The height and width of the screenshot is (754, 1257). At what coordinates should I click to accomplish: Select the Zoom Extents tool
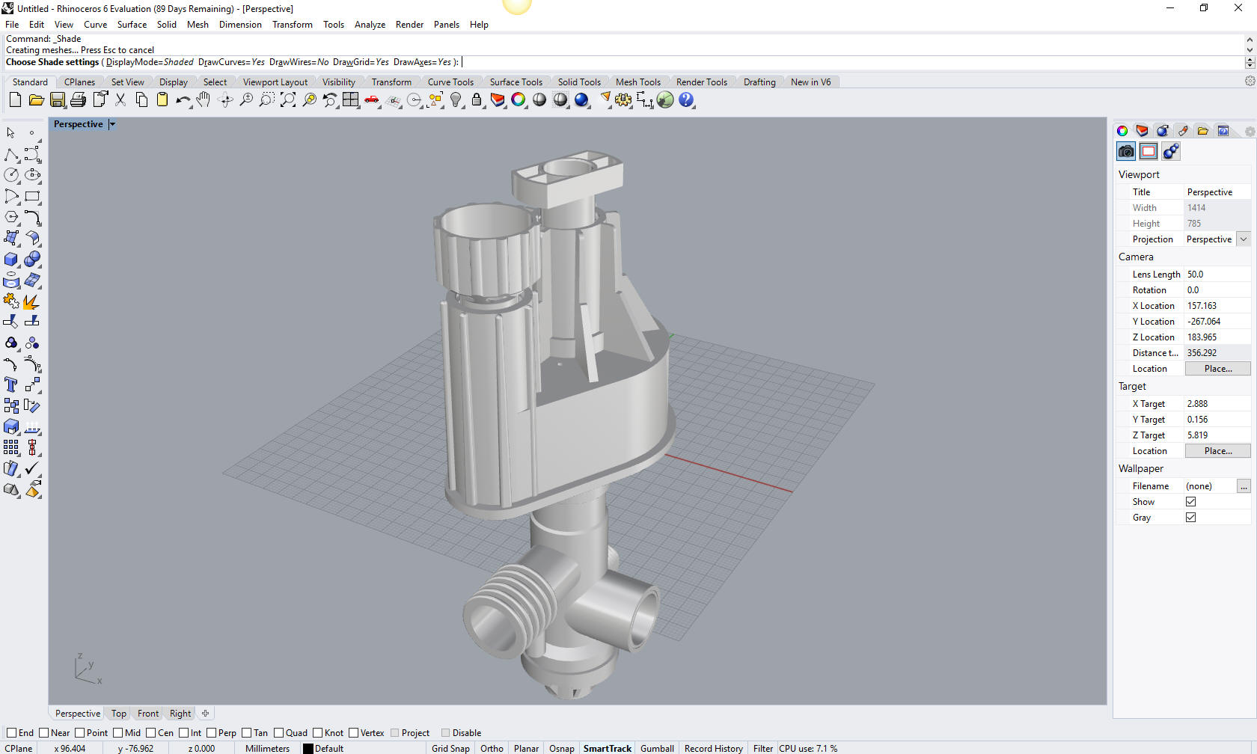pyautogui.click(x=288, y=99)
